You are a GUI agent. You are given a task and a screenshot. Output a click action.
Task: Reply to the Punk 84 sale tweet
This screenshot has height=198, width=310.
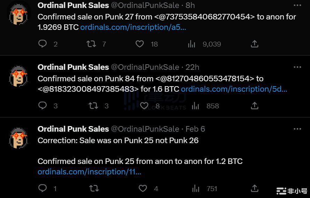point(42,106)
